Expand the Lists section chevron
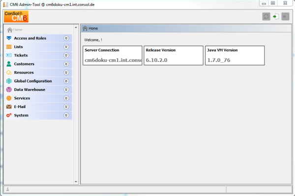Image resolution: width=295 pixels, height=196 pixels. click(x=66, y=47)
